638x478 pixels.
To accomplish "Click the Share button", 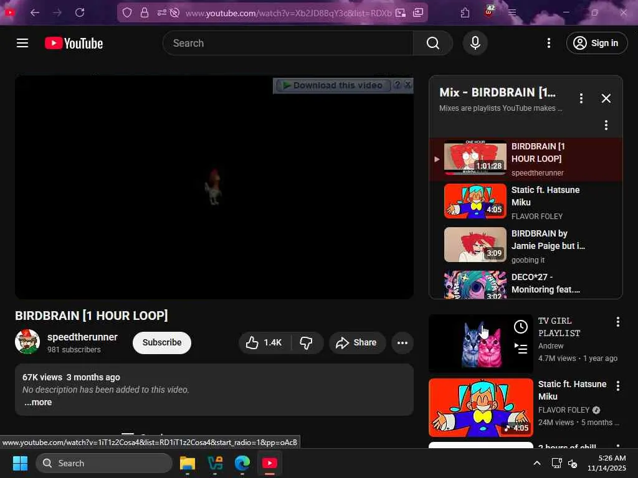I will coord(356,343).
